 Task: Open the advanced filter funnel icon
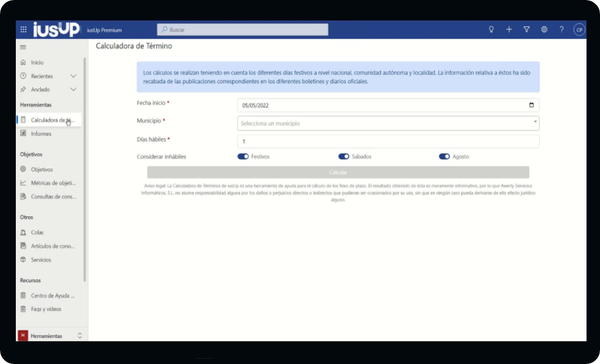pyautogui.click(x=527, y=29)
